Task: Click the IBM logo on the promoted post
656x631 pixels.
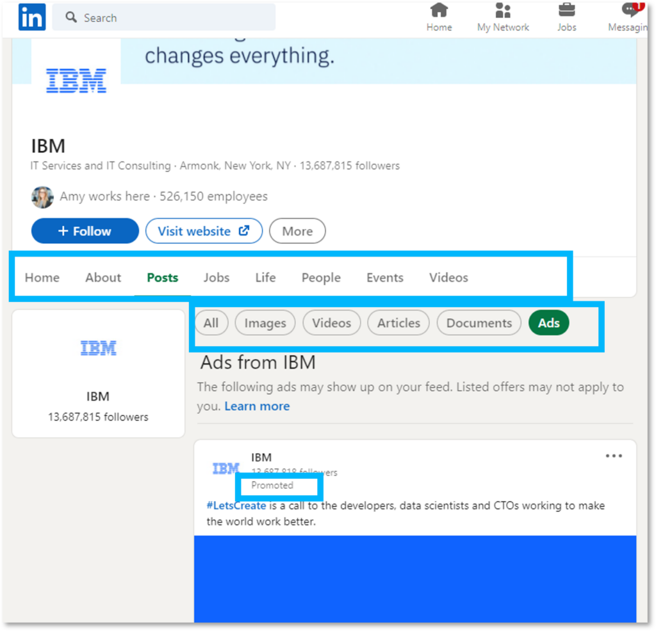Action: tap(225, 468)
